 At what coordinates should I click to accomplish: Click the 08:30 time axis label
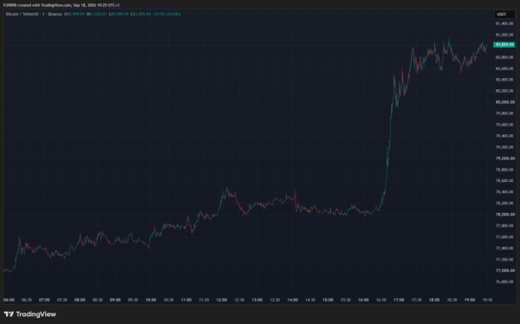coord(97,300)
